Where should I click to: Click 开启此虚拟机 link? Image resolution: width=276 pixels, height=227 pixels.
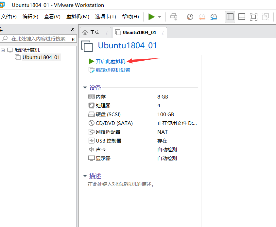tap(110, 61)
